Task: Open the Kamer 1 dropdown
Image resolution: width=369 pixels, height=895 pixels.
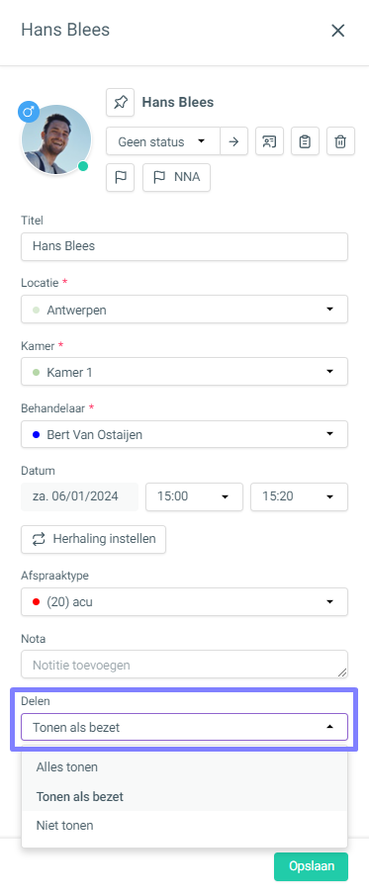Action: (x=184, y=372)
